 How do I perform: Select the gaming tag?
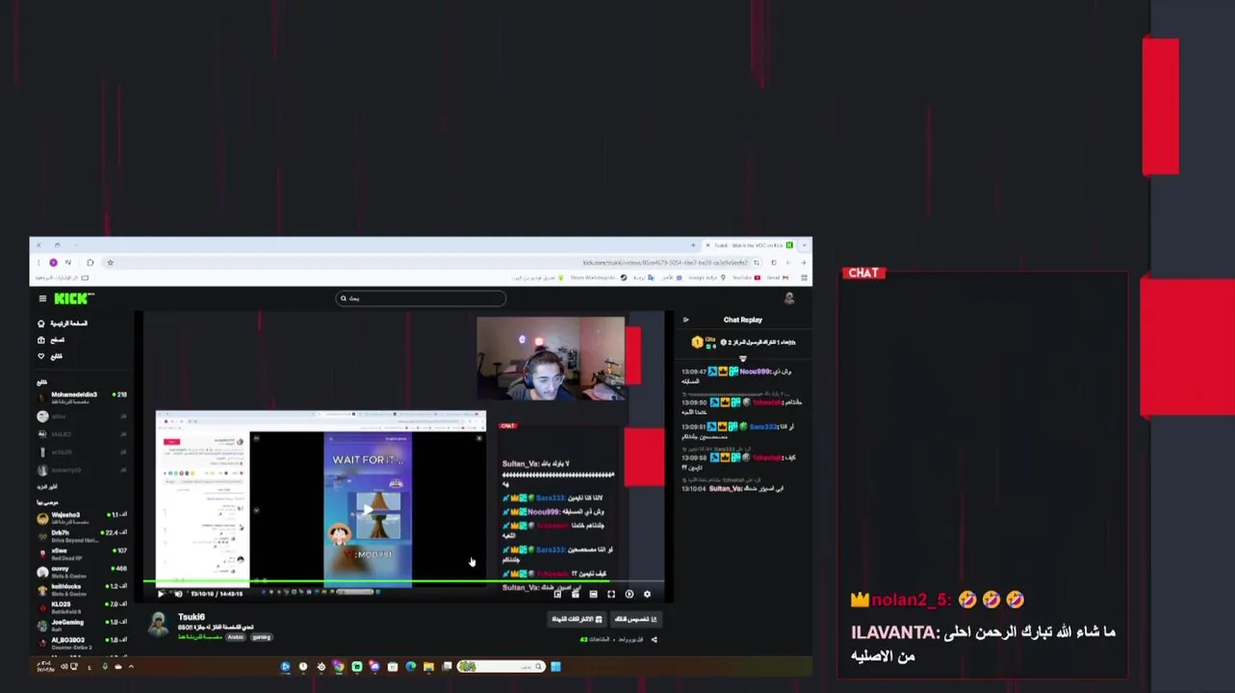pyautogui.click(x=262, y=637)
